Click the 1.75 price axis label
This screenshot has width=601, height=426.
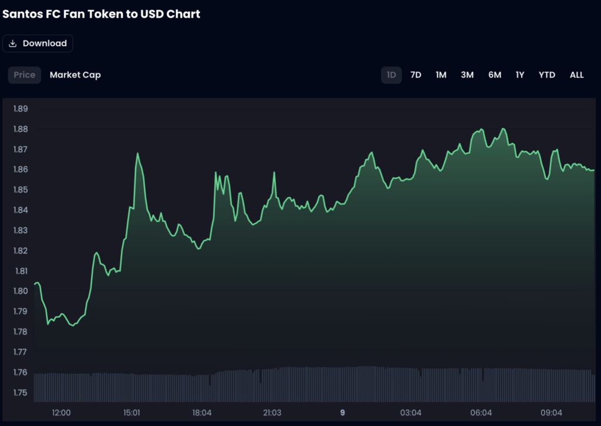point(21,393)
